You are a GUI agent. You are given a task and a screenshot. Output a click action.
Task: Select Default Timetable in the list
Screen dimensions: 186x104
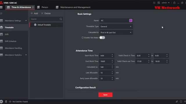46,25
